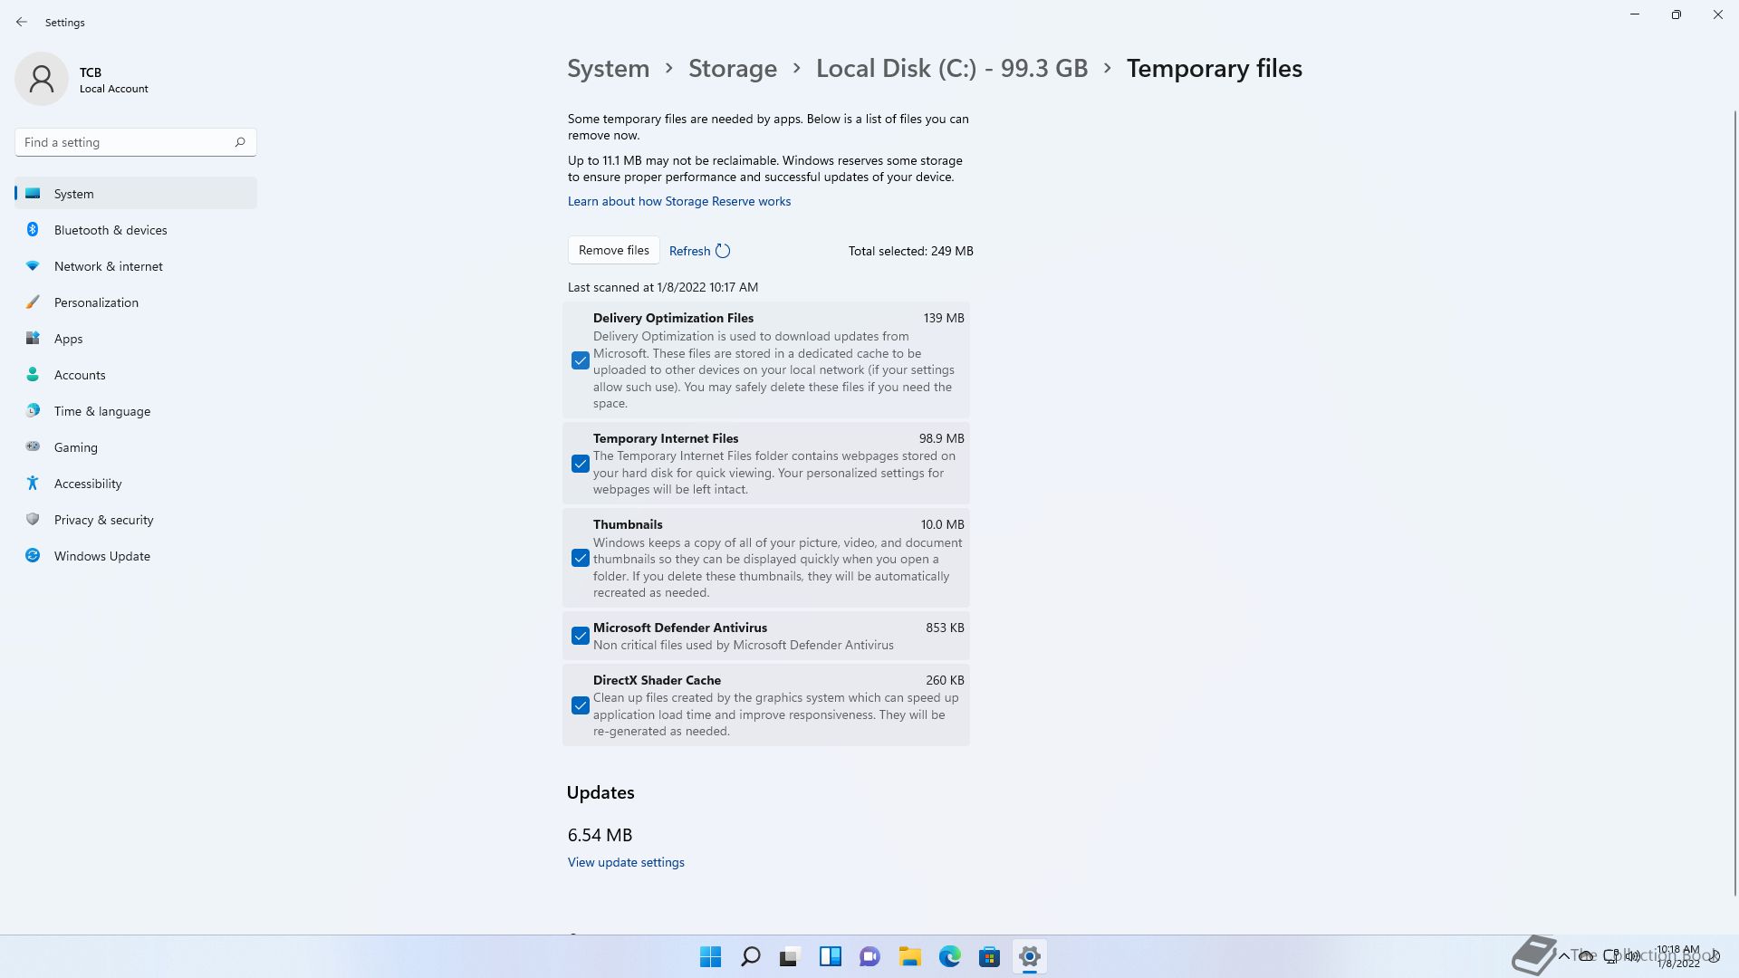The width and height of the screenshot is (1739, 978).
Task: Click the 6.54 MB updates size
Action: tap(600, 835)
